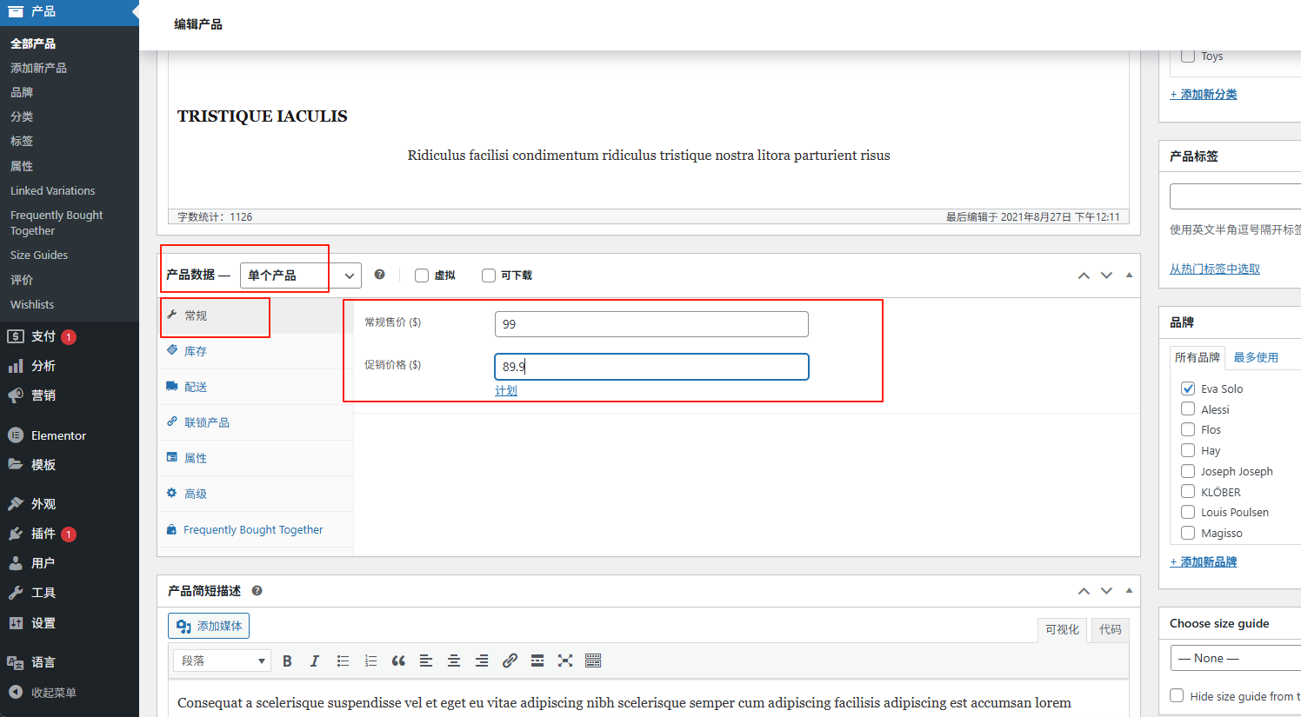Uncheck the Eva Solo brand
Screen dimensions: 1301x717
click(1188, 388)
